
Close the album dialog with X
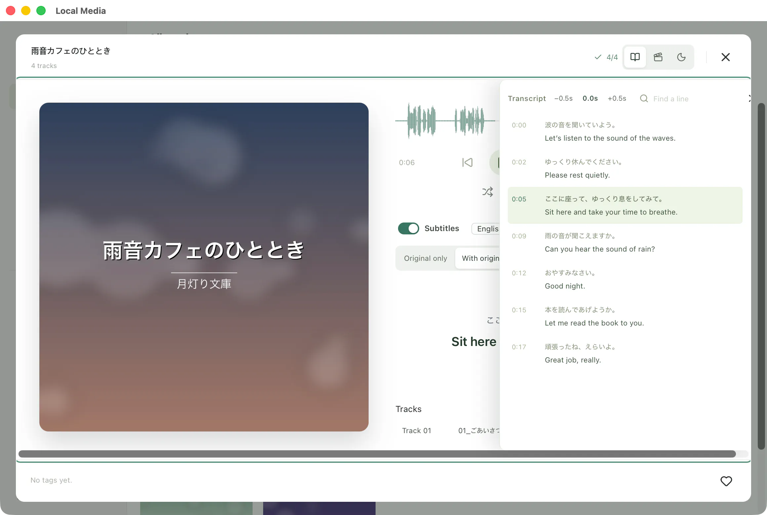(725, 57)
